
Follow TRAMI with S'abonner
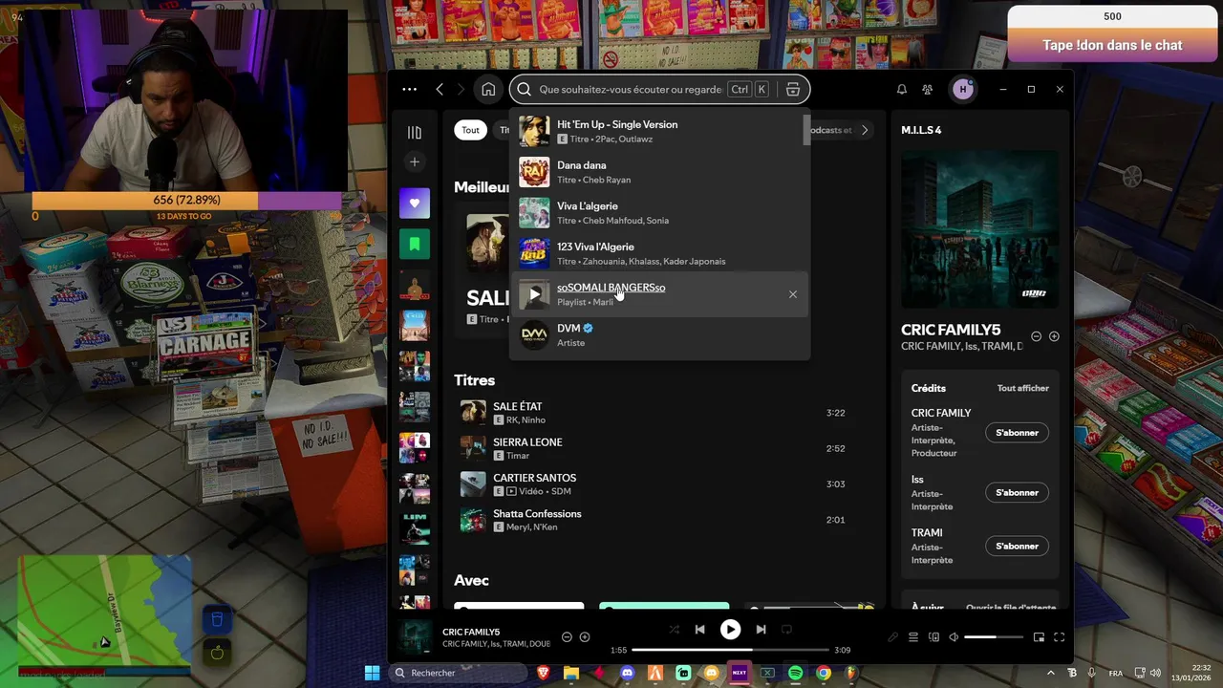pos(1017,546)
